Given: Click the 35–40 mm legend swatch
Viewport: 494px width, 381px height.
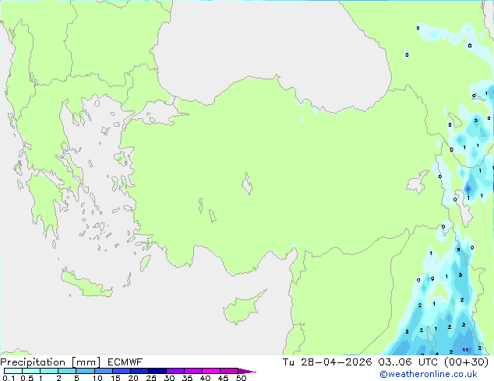Looking at the screenshot, I should (193, 371).
